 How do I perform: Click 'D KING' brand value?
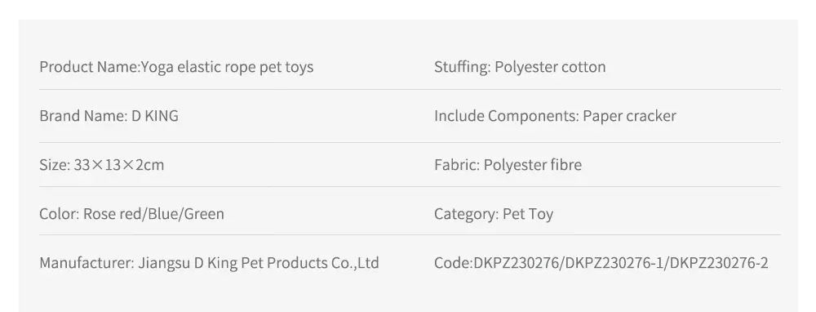coord(154,116)
